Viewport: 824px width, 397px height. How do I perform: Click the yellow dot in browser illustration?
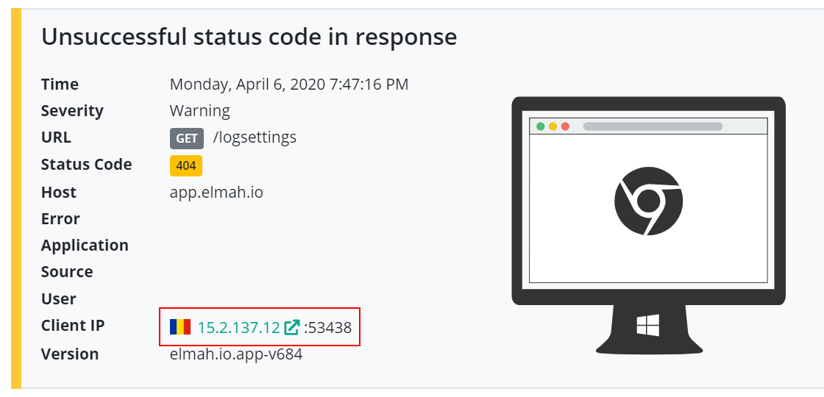point(553,126)
